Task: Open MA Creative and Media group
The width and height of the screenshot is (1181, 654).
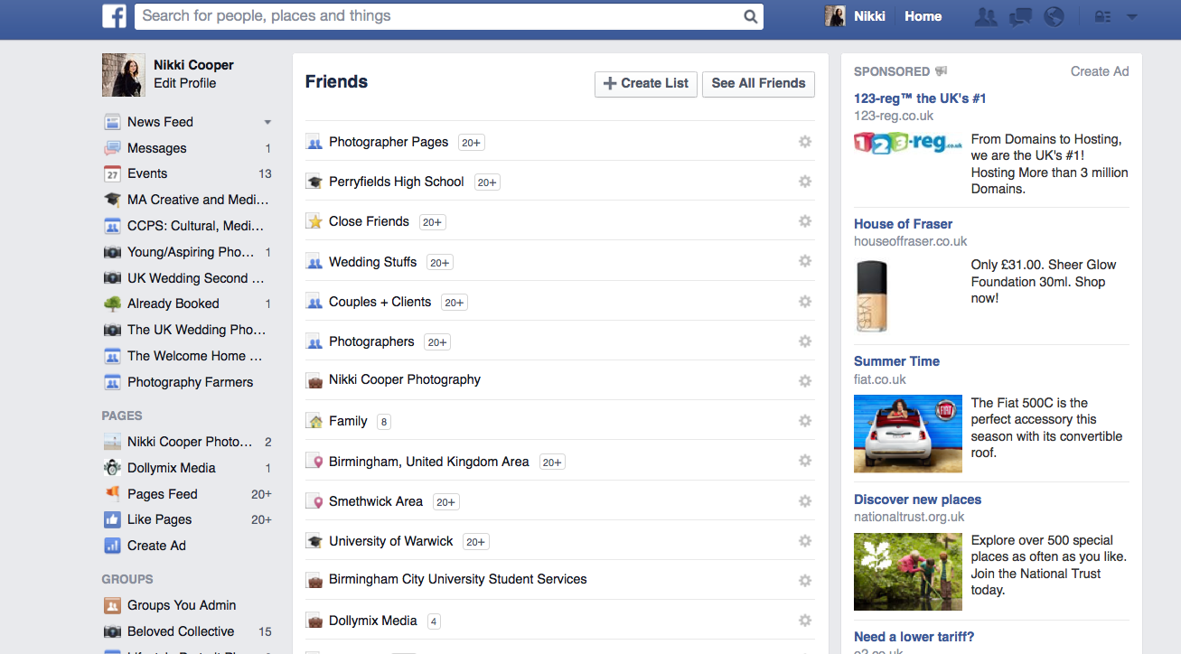Action: [x=198, y=200]
